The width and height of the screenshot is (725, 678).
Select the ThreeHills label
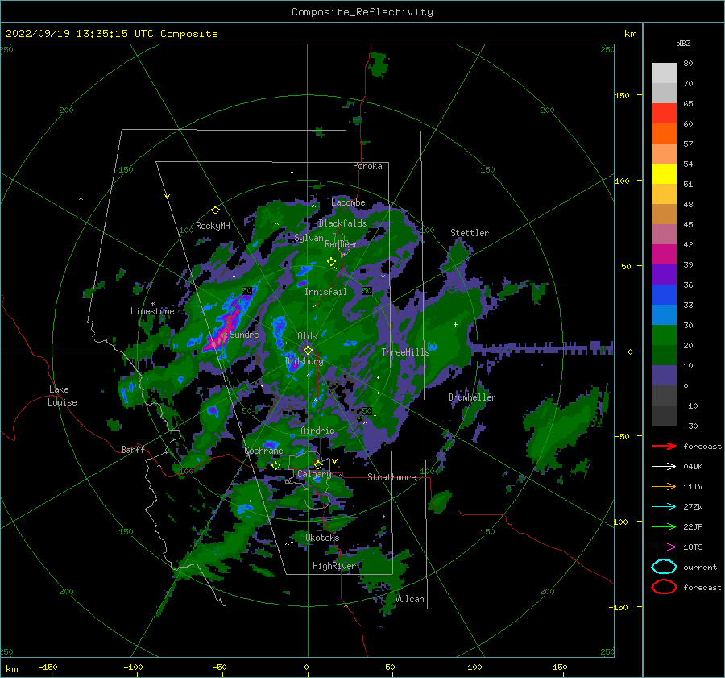(405, 352)
